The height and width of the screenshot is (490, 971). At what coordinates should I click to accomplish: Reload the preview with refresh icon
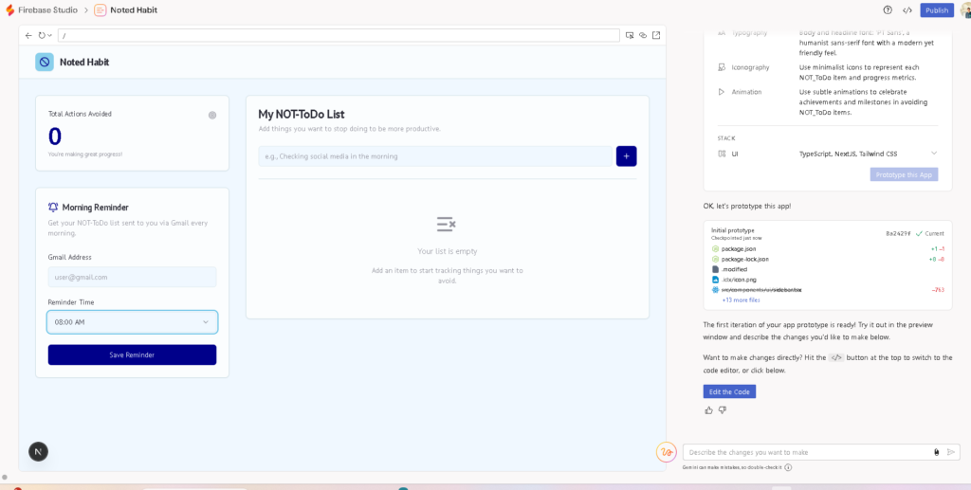coord(42,35)
